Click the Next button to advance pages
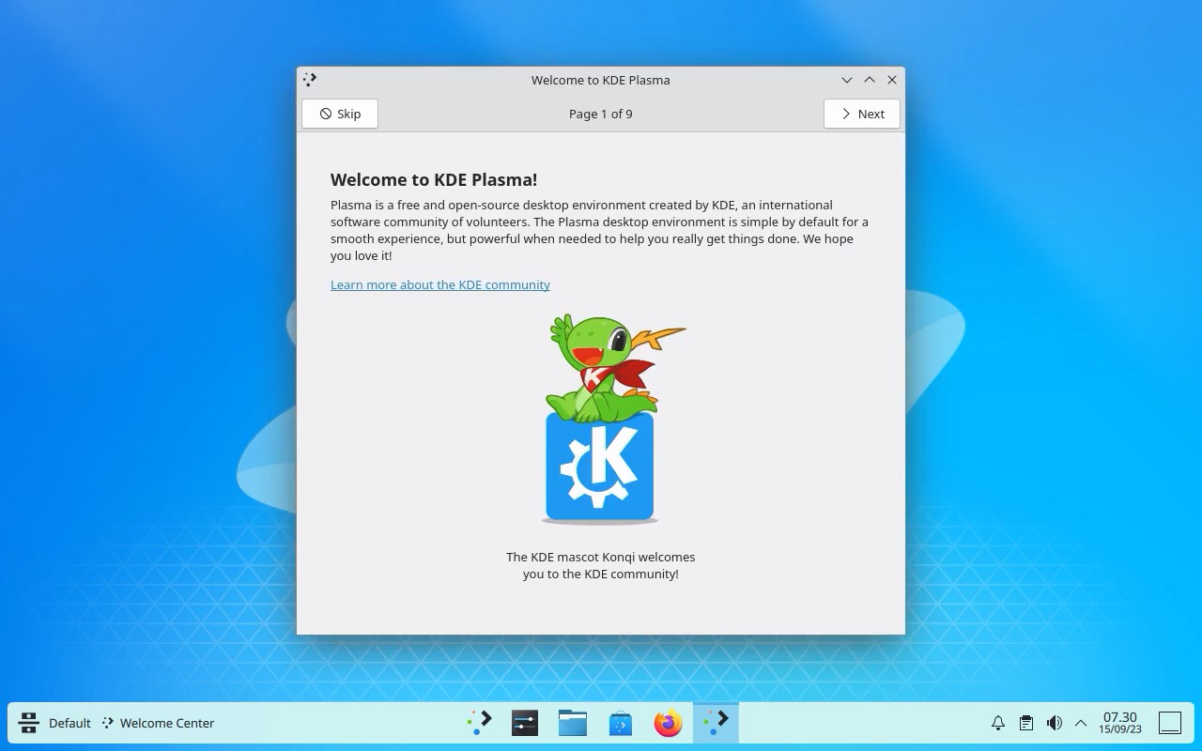The width and height of the screenshot is (1202, 751). click(861, 114)
